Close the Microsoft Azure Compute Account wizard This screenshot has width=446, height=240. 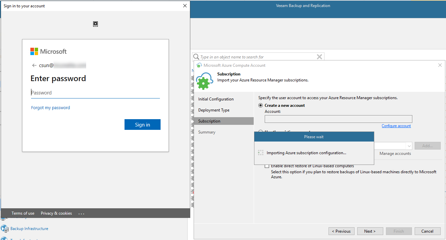tap(440, 65)
